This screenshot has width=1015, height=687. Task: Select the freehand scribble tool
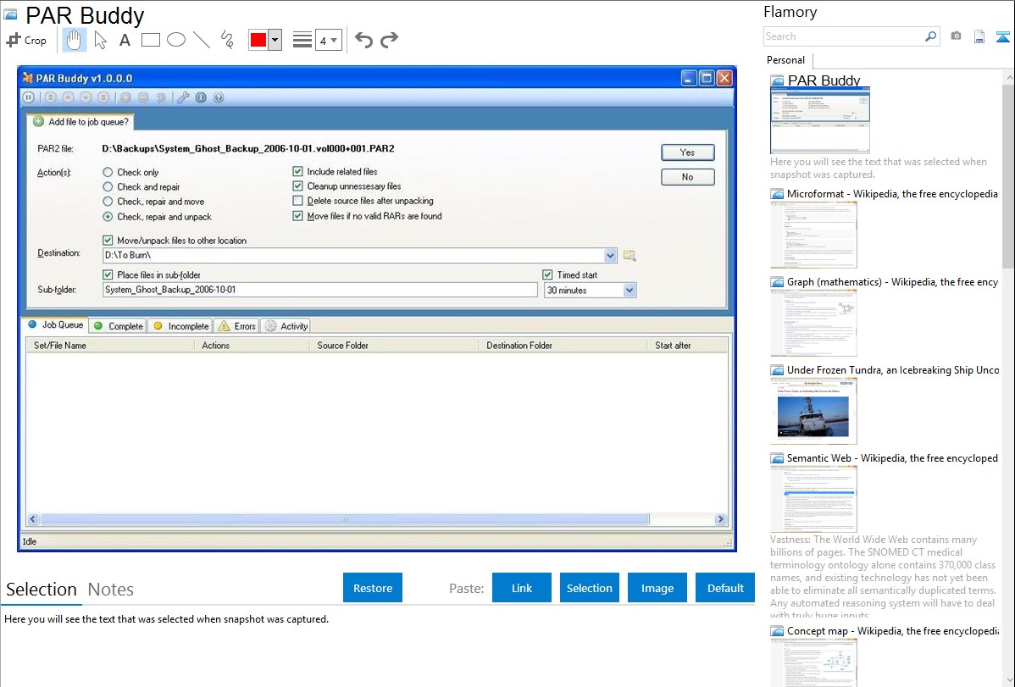[227, 40]
